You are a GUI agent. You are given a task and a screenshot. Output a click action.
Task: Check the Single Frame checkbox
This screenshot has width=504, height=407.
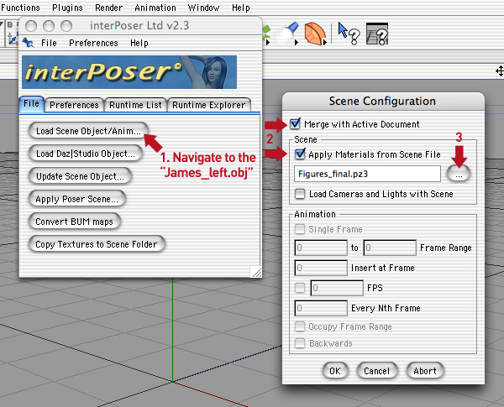pyautogui.click(x=300, y=229)
